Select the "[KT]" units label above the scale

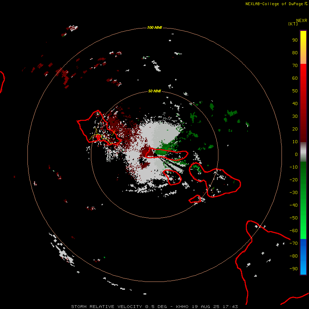click(x=293, y=24)
